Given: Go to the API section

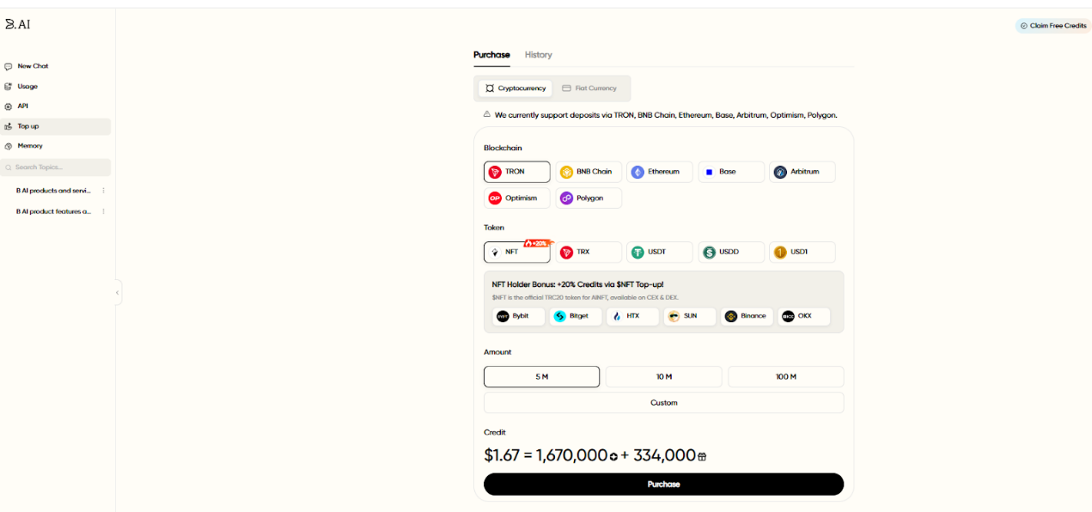Looking at the screenshot, I should 22,107.
